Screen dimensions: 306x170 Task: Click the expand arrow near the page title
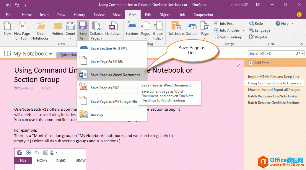click(238, 65)
